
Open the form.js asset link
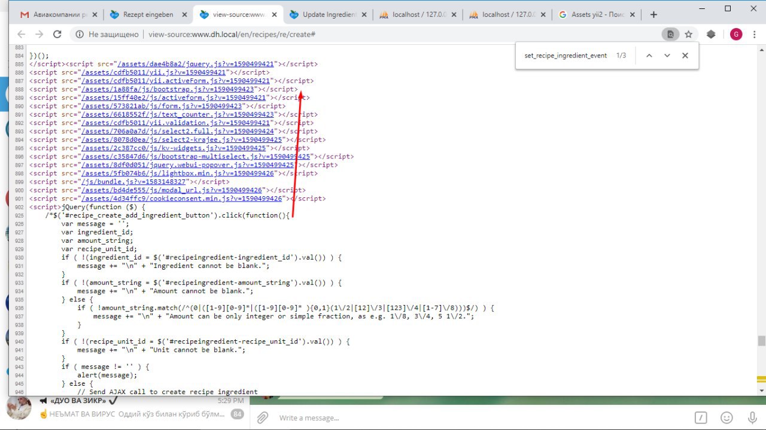click(x=162, y=106)
